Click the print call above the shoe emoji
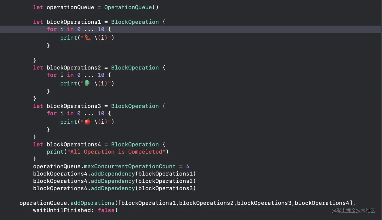The height and width of the screenshot is (220, 382). 69,38
